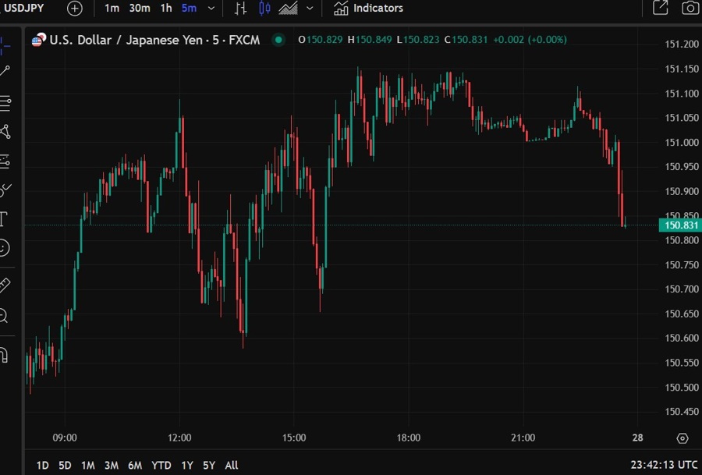Click the 21:00 time axis label

[523, 438]
